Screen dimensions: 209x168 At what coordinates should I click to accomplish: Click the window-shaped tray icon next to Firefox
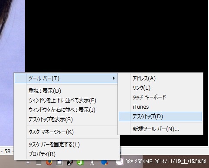coord(59,162)
